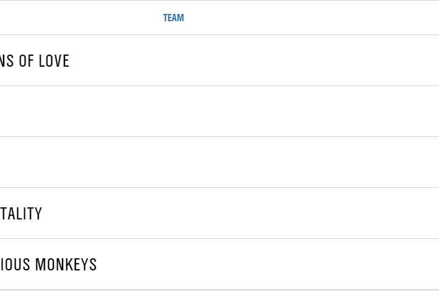Sort the table by the TEAM header

tap(173, 18)
